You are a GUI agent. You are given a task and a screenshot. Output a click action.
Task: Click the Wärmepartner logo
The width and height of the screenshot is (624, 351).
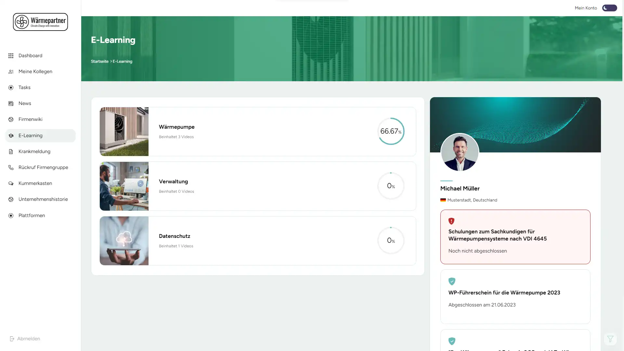(x=40, y=22)
